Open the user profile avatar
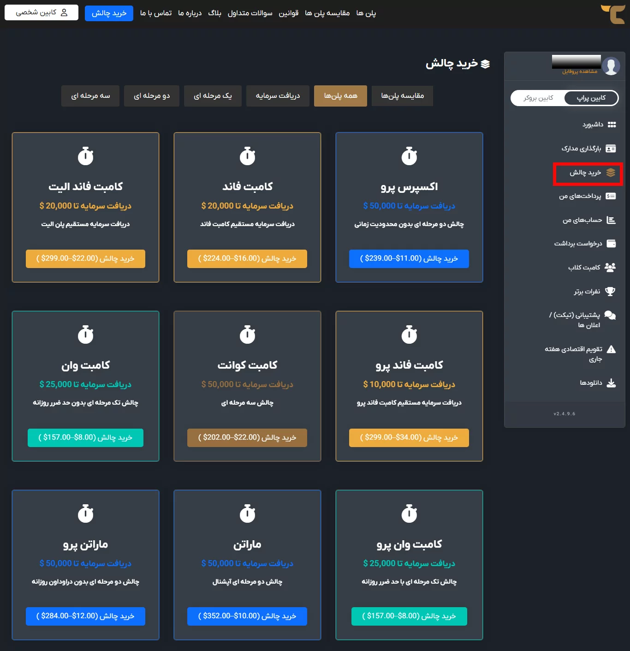Screen dimensions: 630x651 click(x=611, y=66)
